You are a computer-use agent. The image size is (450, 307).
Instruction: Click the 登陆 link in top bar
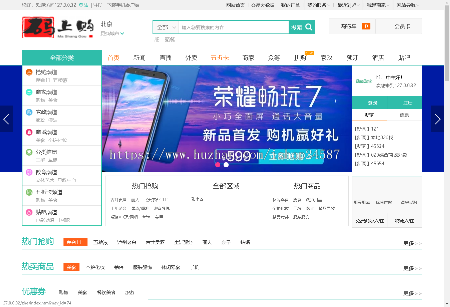click(x=83, y=5)
